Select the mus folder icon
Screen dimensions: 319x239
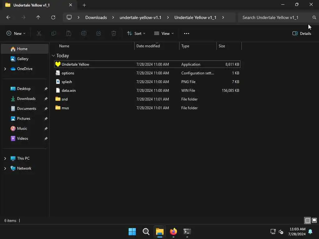point(58,108)
